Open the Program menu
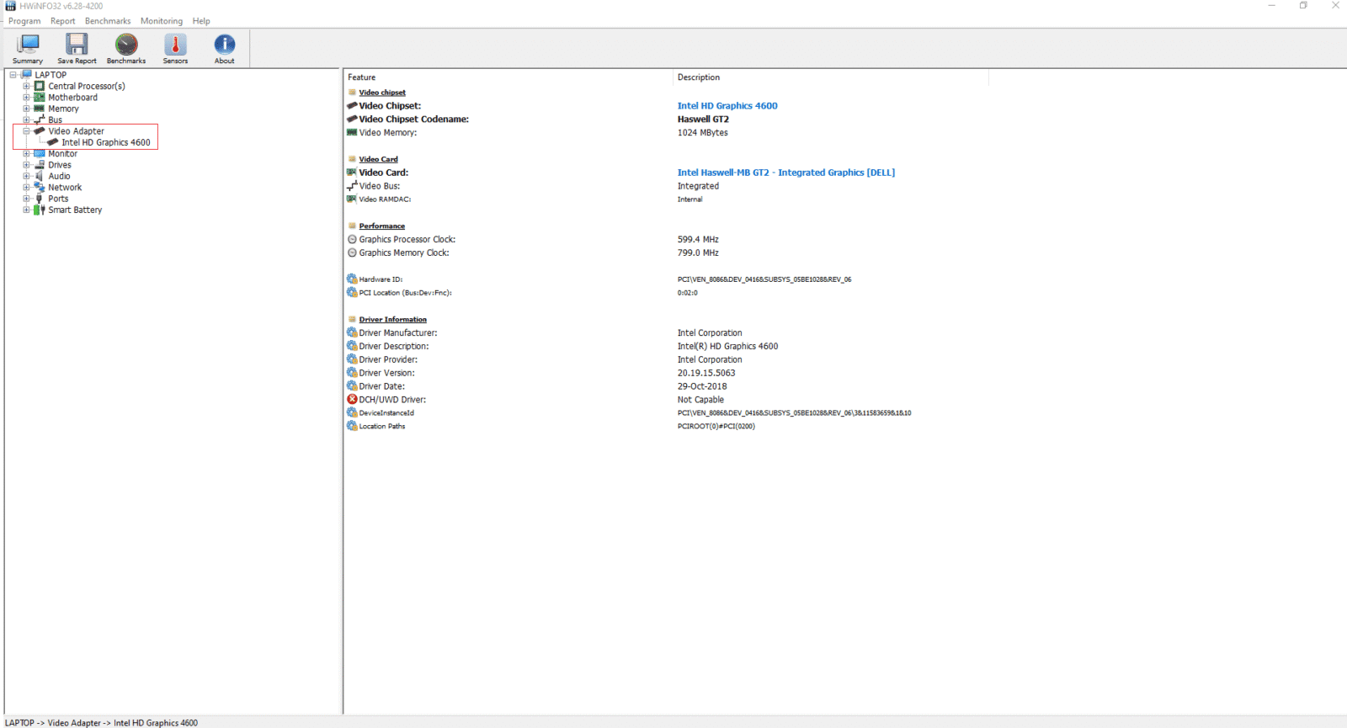The height and width of the screenshot is (728, 1347). [24, 21]
